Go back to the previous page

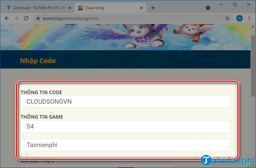coord(7,18)
